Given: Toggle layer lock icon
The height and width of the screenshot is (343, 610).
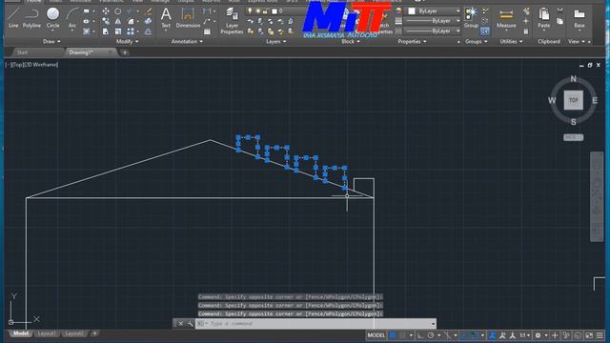Looking at the screenshot, I should [x=266, y=10].
